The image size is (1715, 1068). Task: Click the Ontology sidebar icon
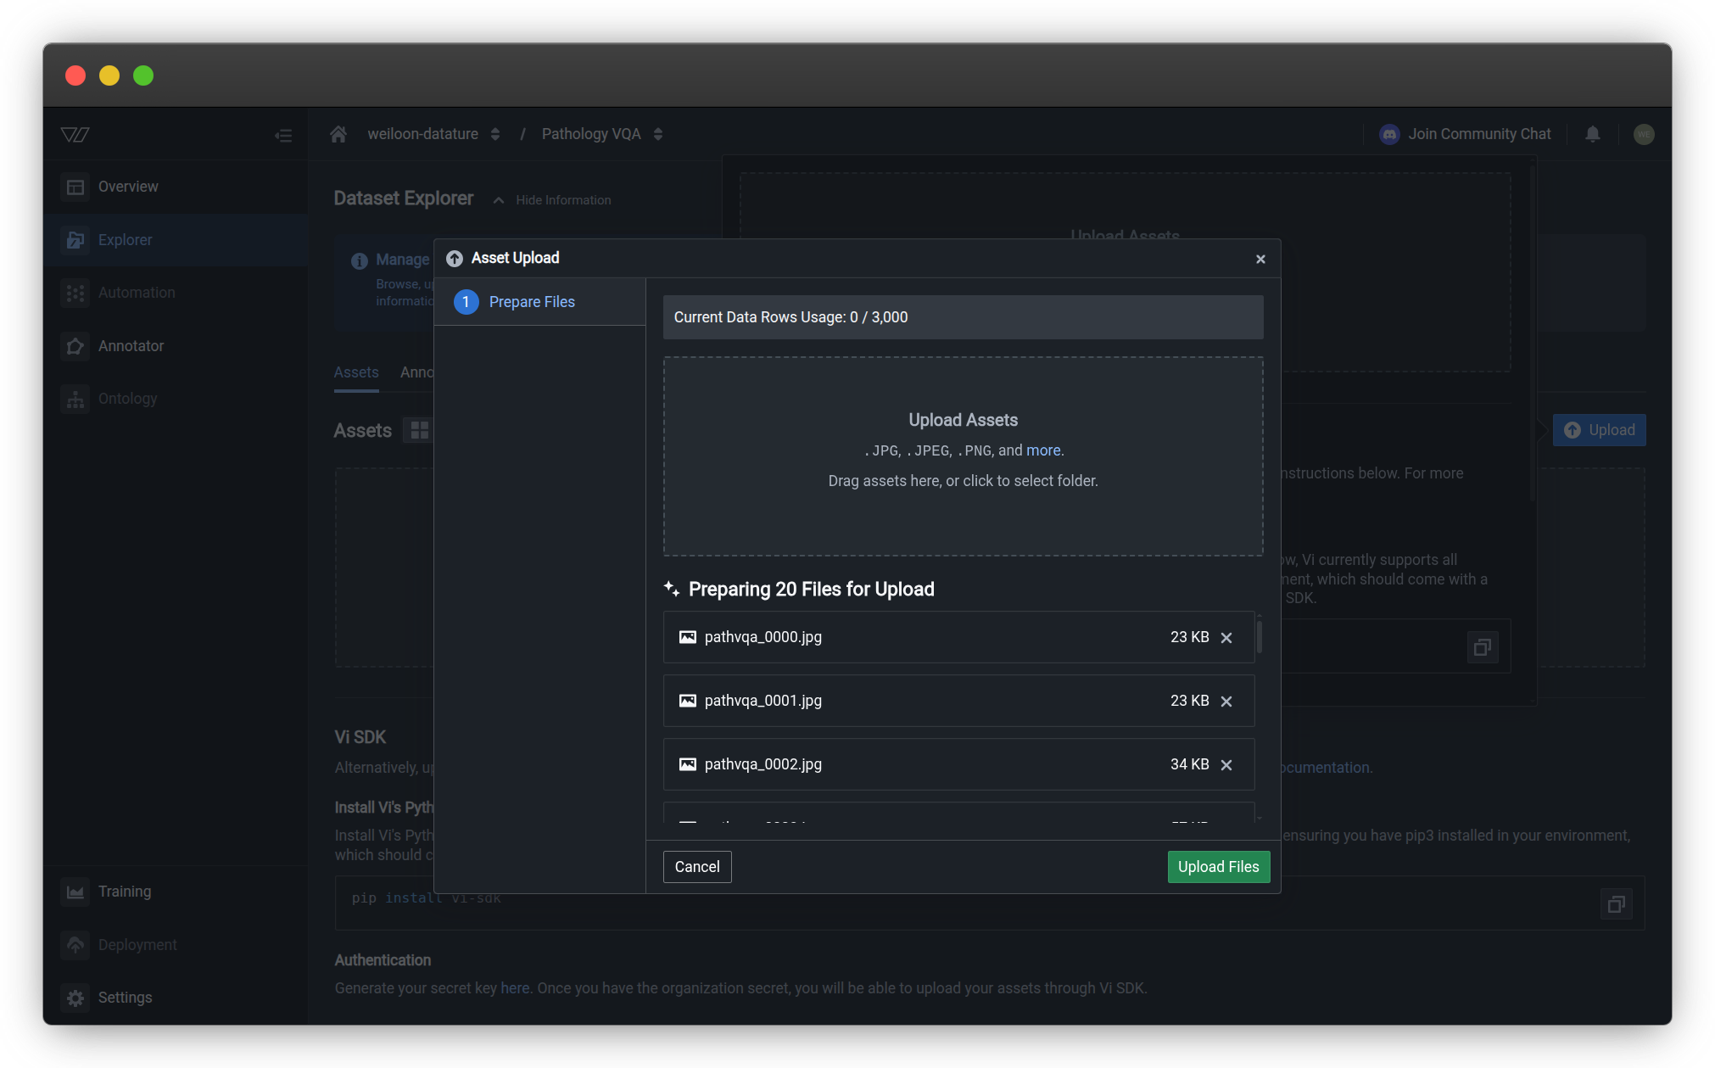tap(75, 399)
